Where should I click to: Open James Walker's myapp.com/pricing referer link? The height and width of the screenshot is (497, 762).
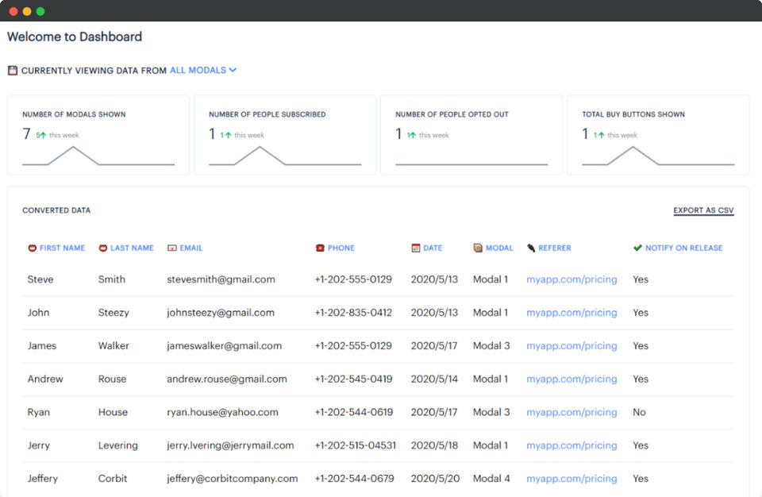point(571,346)
